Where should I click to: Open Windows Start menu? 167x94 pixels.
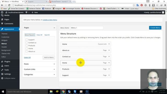(x=3, y=92)
